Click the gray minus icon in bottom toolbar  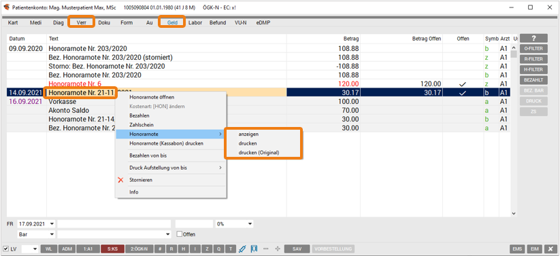[x=265, y=249]
